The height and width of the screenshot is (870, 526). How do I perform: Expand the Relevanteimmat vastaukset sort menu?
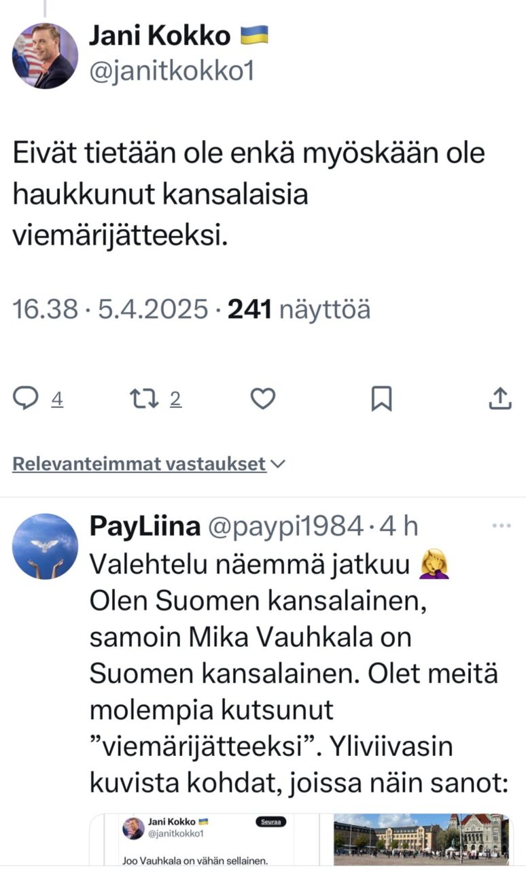pyautogui.click(x=139, y=464)
